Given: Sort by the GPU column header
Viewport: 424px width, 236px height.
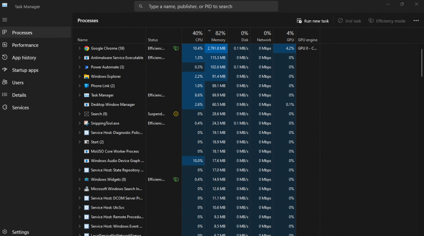Looking at the screenshot, I should [x=284, y=36].
